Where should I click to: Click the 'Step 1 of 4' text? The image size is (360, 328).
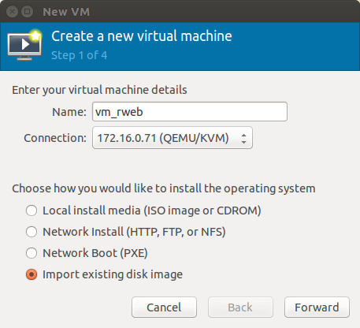[80, 55]
